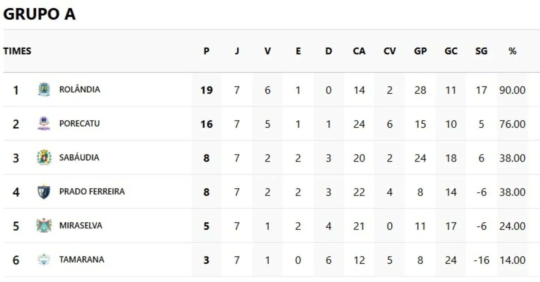This screenshot has width=540, height=282.
Task: Click the Sabáudia team crest icon
Action: tap(44, 158)
